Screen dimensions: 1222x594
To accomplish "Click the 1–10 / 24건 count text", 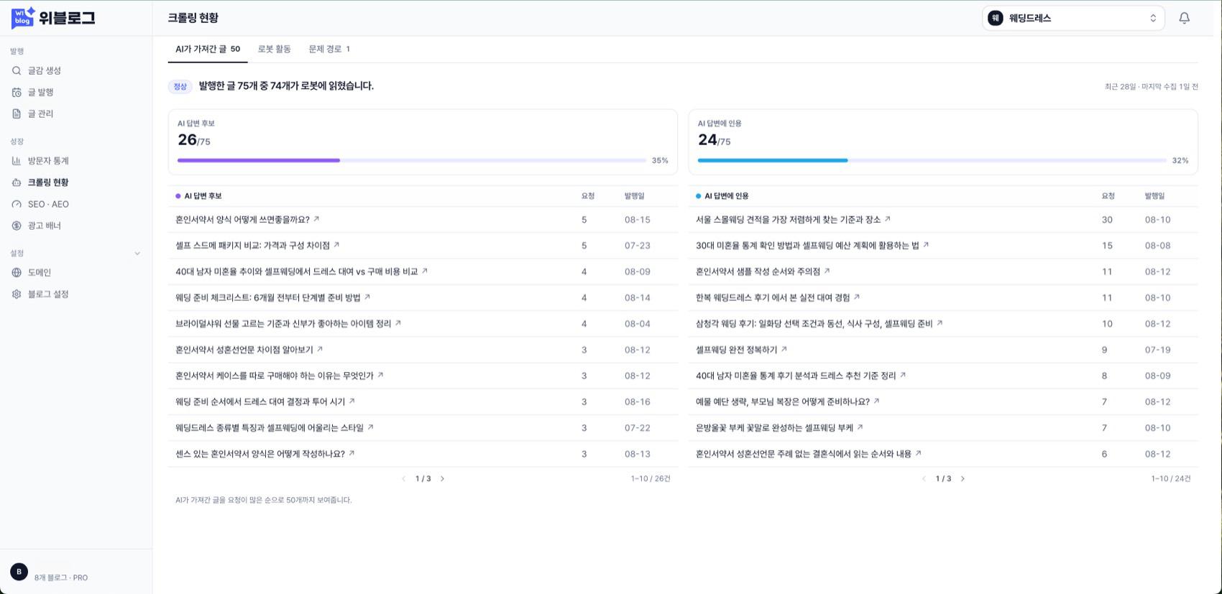I will [1171, 478].
